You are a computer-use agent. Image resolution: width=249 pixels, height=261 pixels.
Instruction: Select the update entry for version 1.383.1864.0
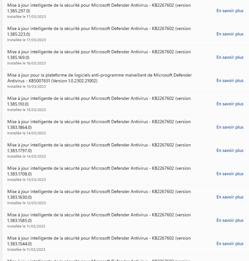(99, 125)
